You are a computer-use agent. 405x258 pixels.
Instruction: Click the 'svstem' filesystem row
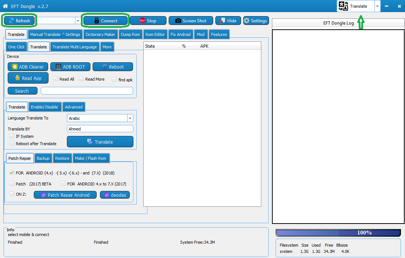(315, 251)
